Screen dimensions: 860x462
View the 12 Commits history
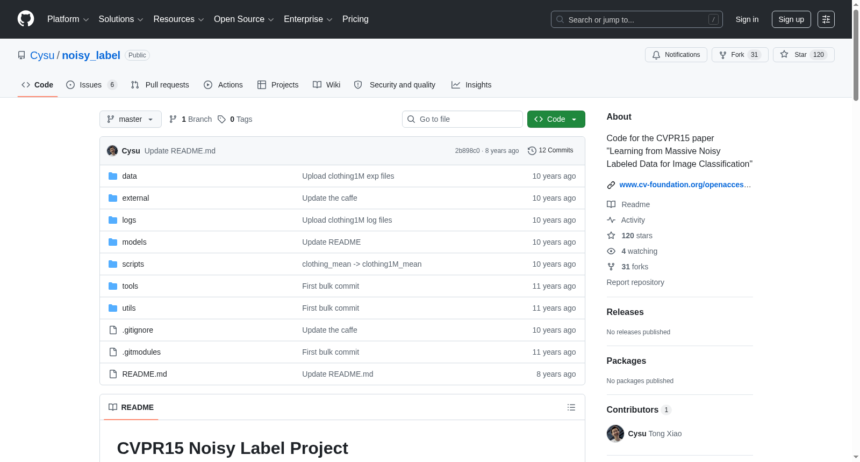tap(551, 151)
